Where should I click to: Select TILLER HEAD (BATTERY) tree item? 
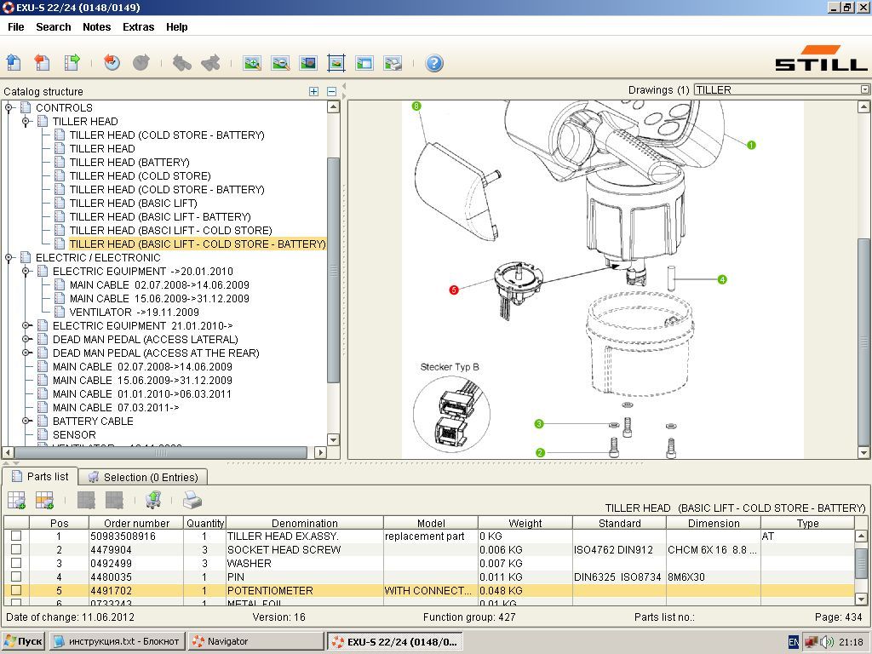(x=129, y=163)
